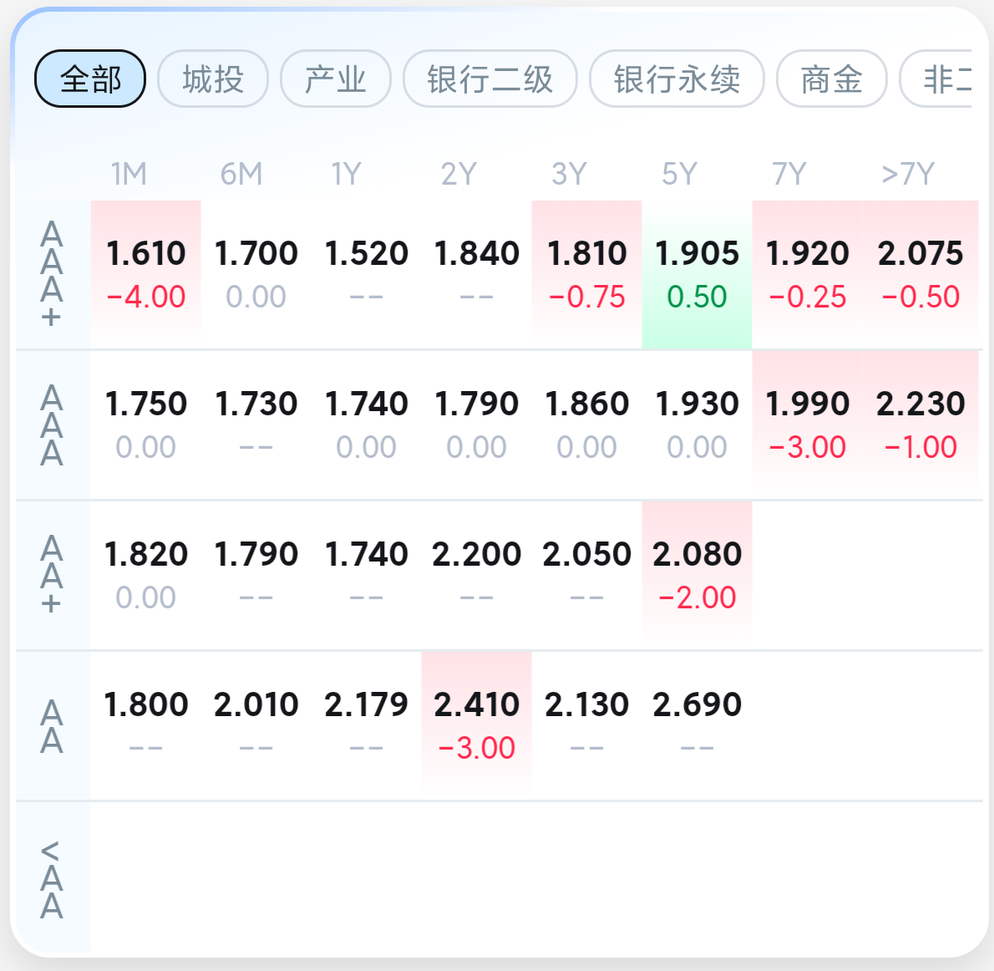
Task: Open the AAA+ >7Y cell 2.075
Action: coord(920,275)
